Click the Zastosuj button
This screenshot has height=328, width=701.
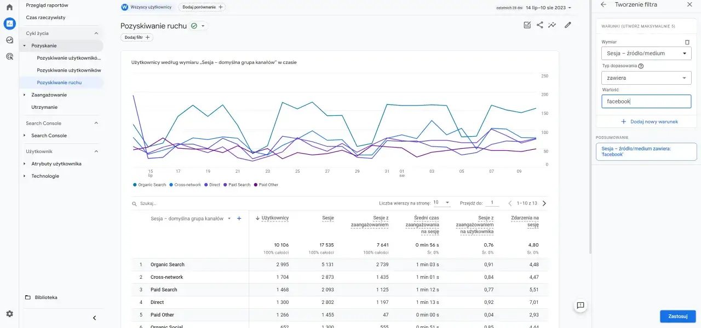[x=678, y=317]
